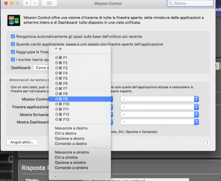The image size is (221, 181).
Task: Select Control-Up arrow shortcut menu entry
Action: [80, 49]
